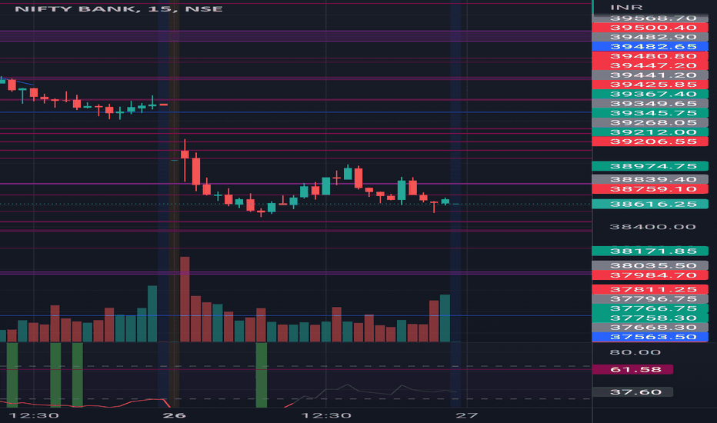The image size is (717, 423).
Task: Click the date label 26 on time axis
Action: (x=174, y=415)
